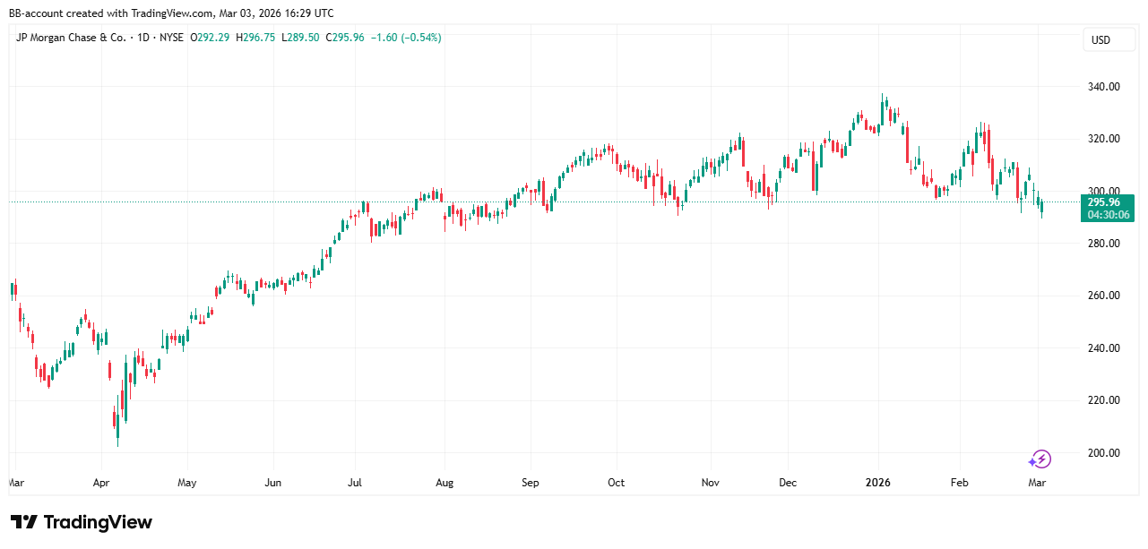The height and width of the screenshot is (549, 1148).
Task: Select the Apr marker on time axis
Action: pyautogui.click(x=100, y=483)
